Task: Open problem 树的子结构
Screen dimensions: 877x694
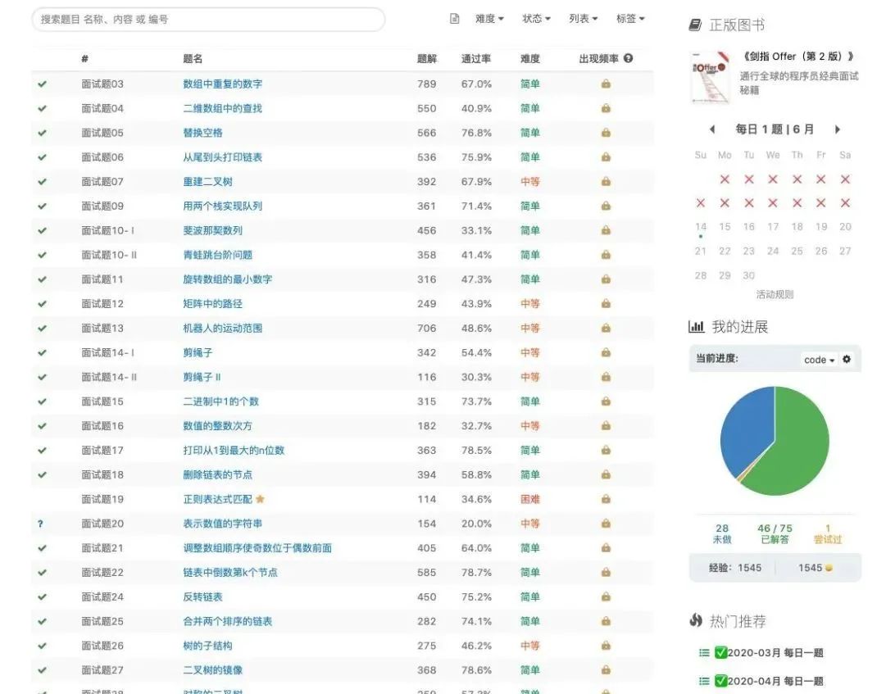Action: click(x=207, y=646)
